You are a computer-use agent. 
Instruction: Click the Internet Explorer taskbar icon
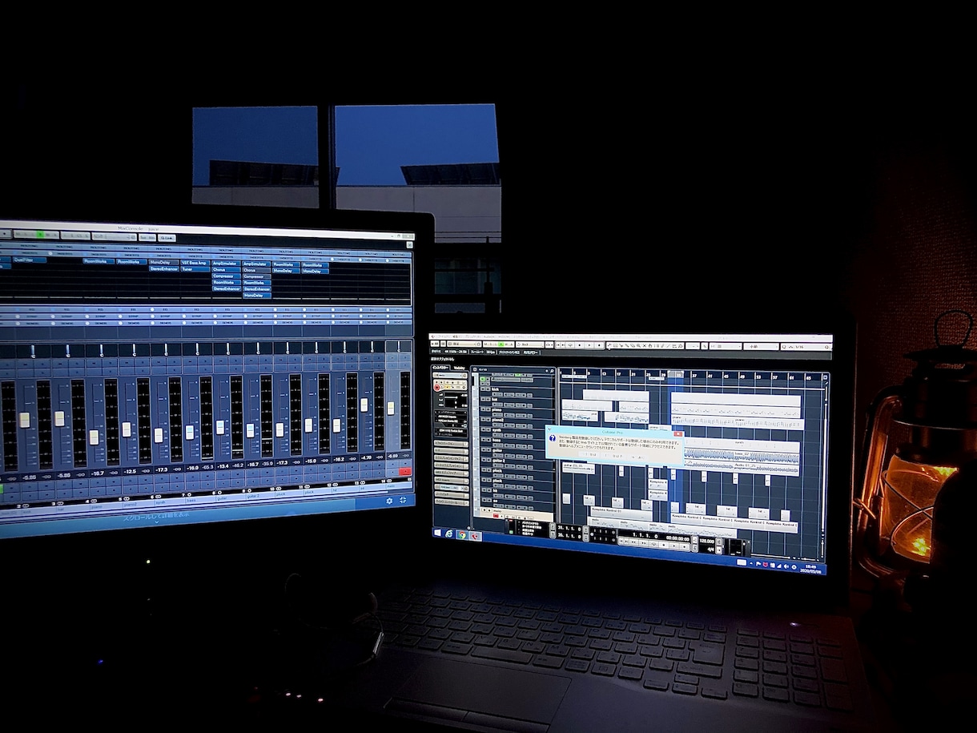pyautogui.click(x=449, y=534)
